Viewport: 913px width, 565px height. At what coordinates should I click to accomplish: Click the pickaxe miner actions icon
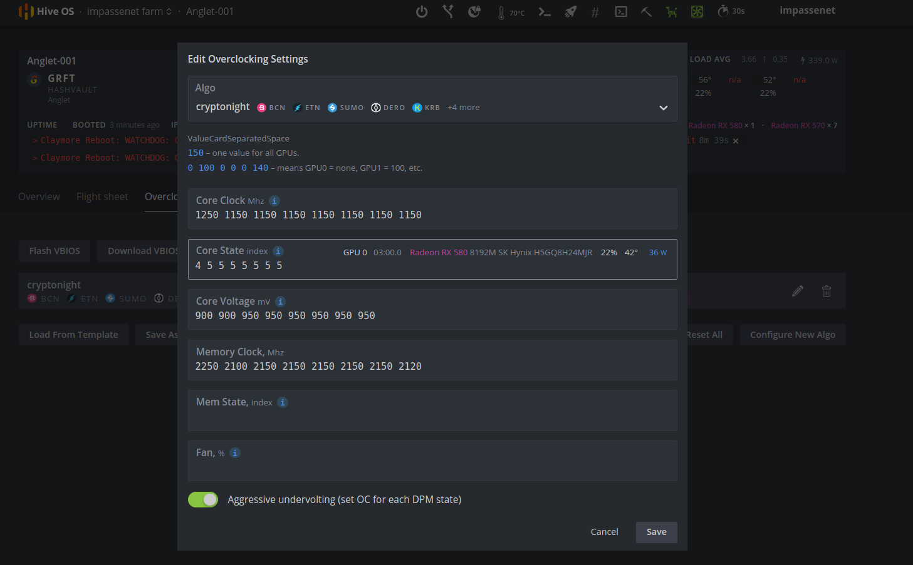(x=646, y=12)
